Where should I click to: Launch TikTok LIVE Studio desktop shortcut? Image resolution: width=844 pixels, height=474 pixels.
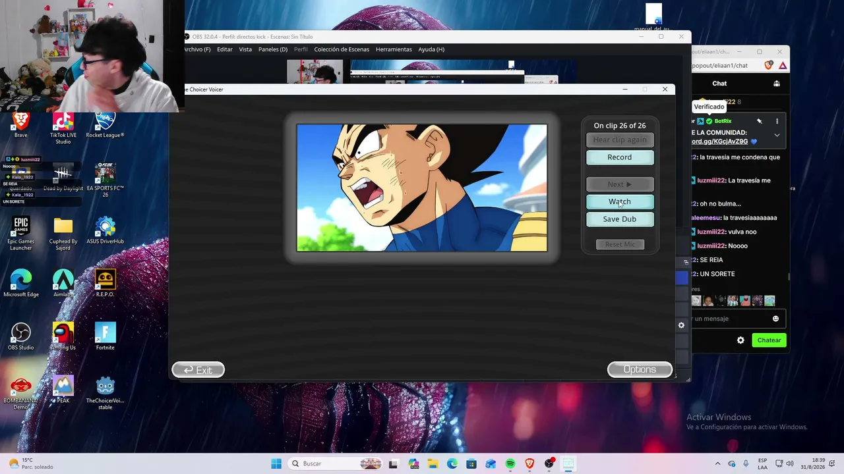tap(63, 128)
